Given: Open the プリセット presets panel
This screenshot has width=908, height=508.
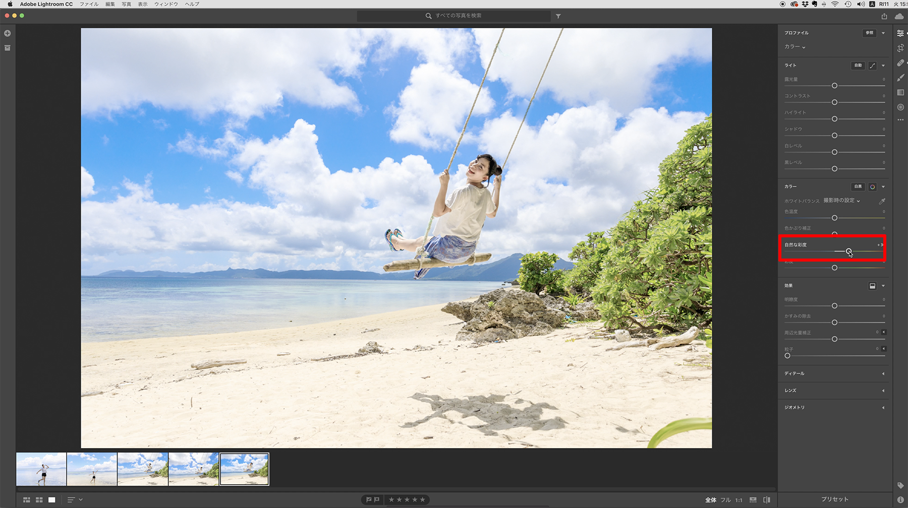Looking at the screenshot, I should [x=835, y=499].
